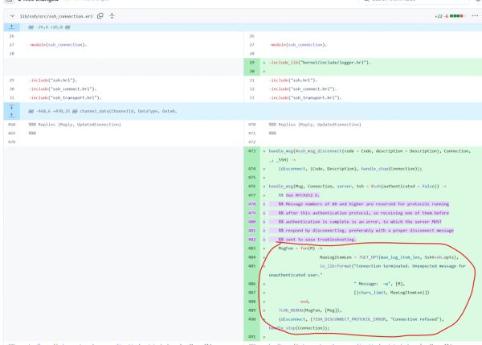The height and width of the screenshot is (345, 482).
Task: Select handle_msg ssh_msg_disconnect added line
Action: pos(370,155)
